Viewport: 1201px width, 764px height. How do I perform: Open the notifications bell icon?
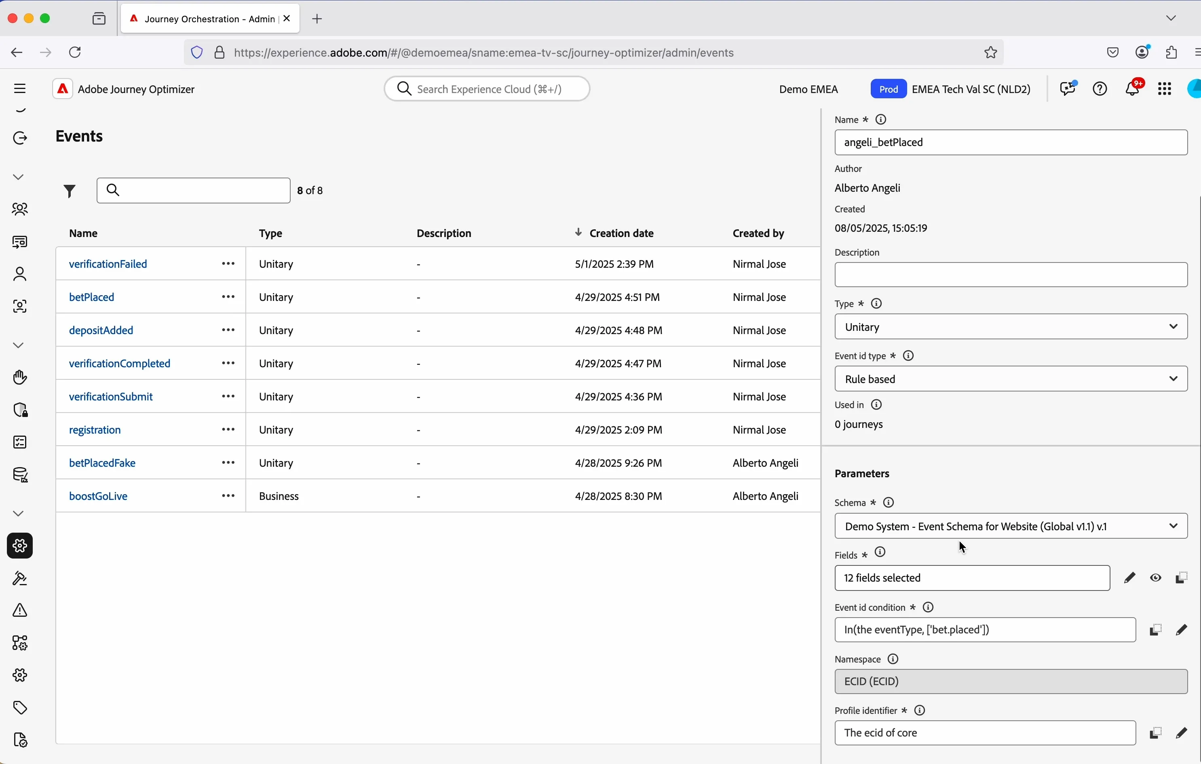pyautogui.click(x=1133, y=88)
